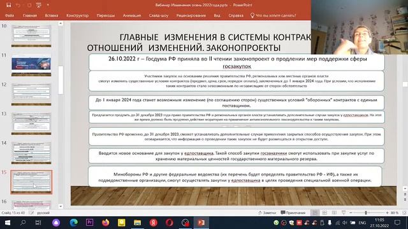
Task: Open Windows search from the taskbar
Action: point(23,223)
